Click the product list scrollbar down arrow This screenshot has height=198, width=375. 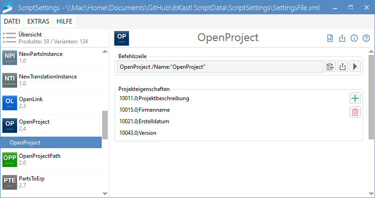[x=105, y=194]
